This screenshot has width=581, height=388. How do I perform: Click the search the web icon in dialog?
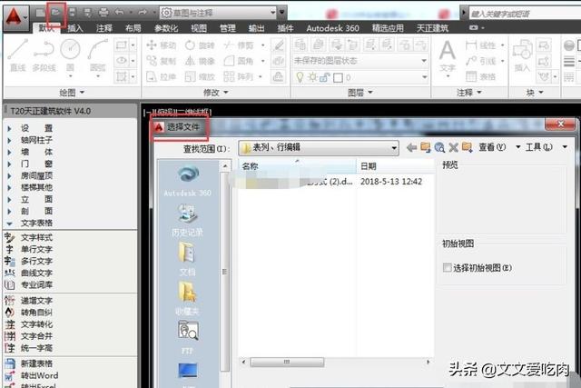(x=439, y=147)
